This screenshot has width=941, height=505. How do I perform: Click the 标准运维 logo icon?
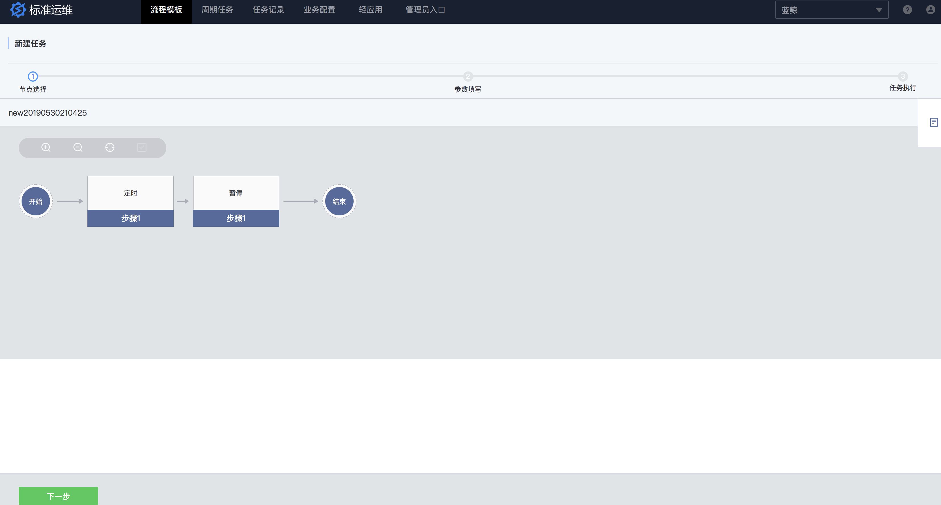pyautogui.click(x=18, y=9)
